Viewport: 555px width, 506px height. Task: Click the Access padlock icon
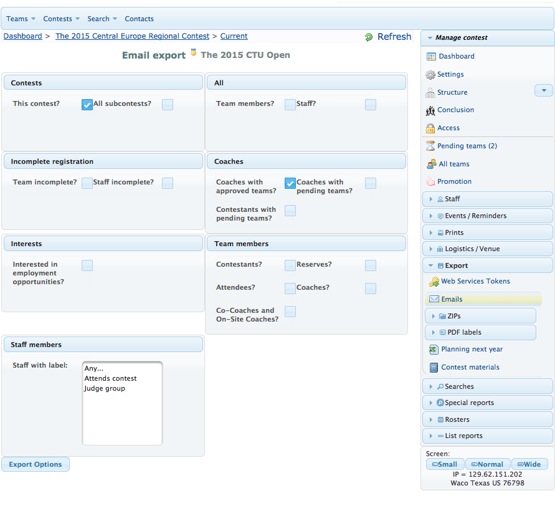430,128
